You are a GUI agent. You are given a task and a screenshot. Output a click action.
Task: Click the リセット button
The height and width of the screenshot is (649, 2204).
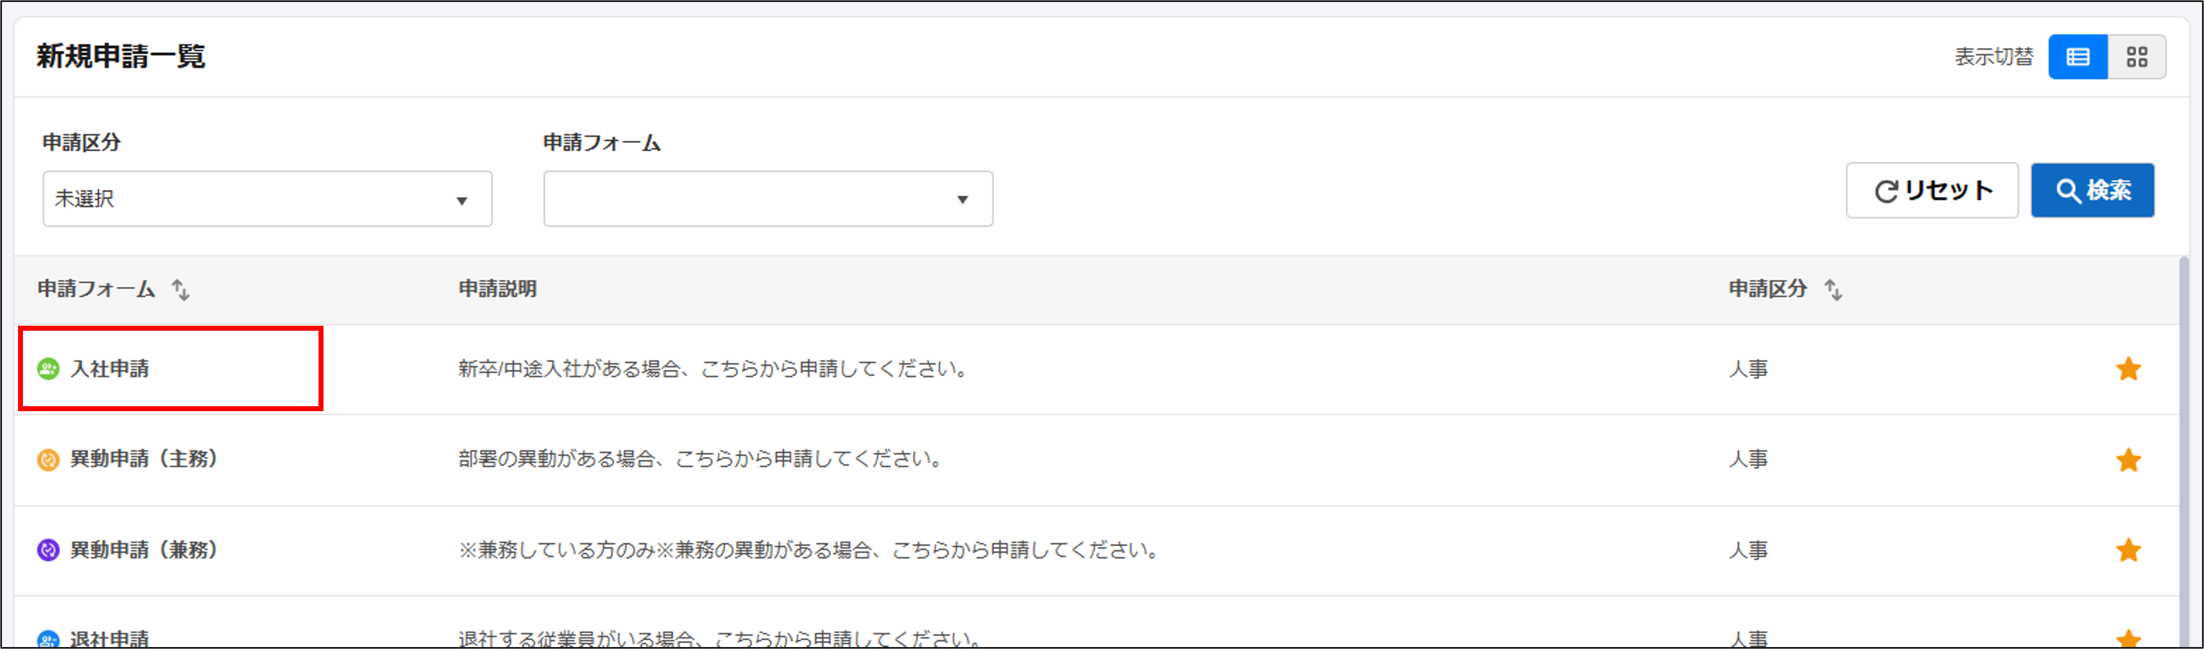[1932, 191]
